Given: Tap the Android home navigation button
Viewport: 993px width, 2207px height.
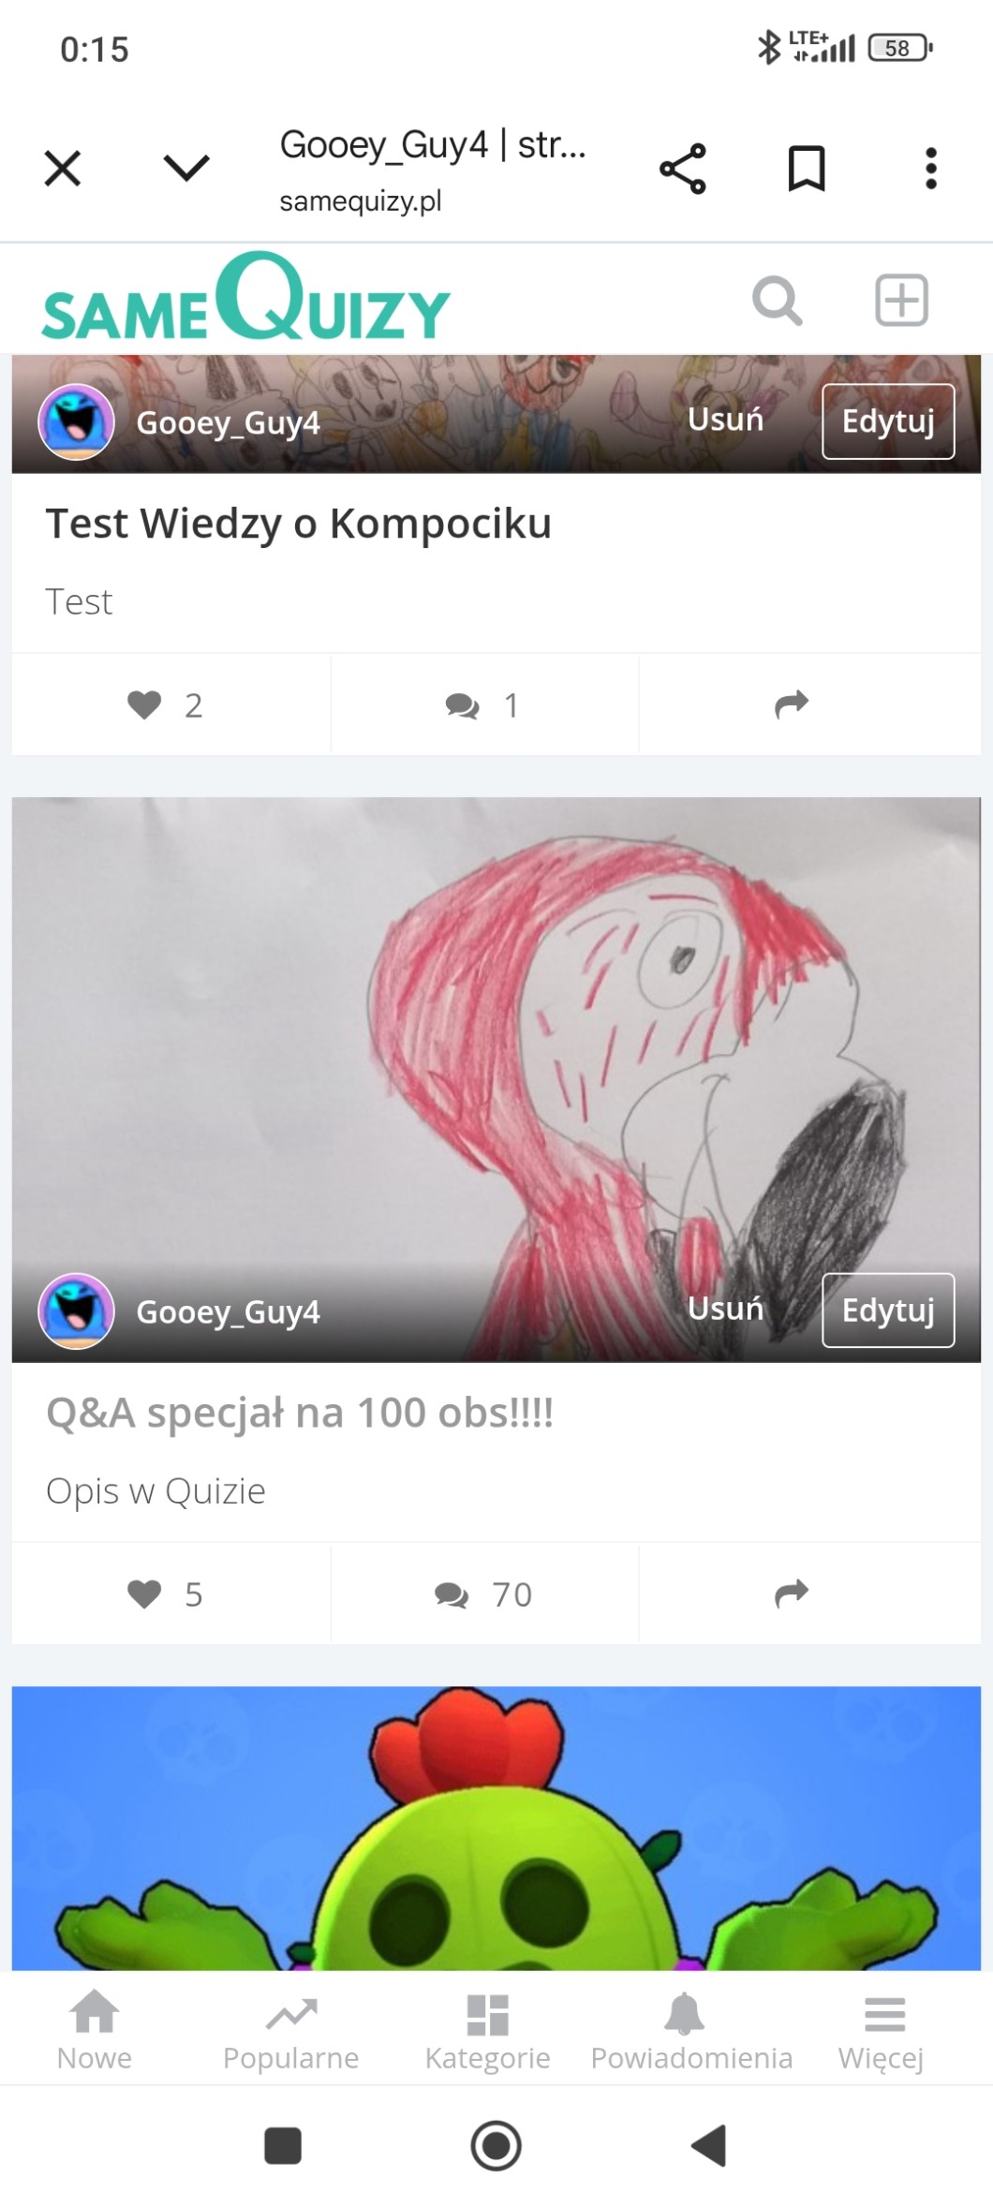Looking at the screenshot, I should [496, 2146].
